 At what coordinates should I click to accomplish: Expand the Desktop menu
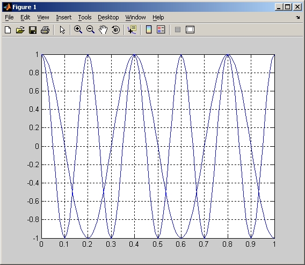tap(108, 18)
